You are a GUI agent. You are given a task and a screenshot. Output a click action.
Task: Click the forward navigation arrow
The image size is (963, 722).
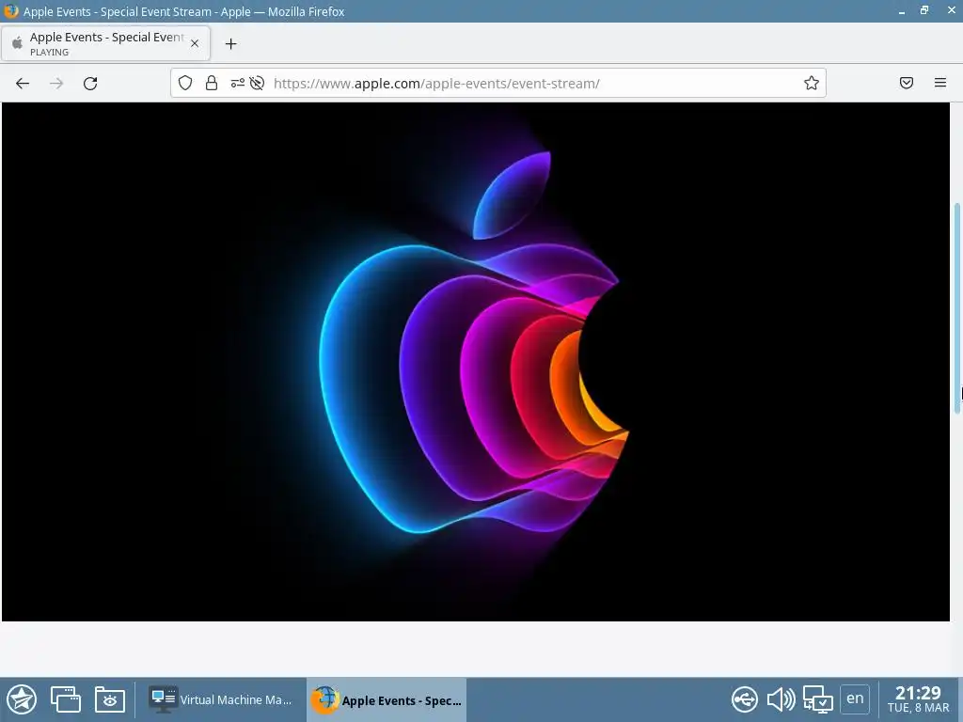[x=56, y=84]
